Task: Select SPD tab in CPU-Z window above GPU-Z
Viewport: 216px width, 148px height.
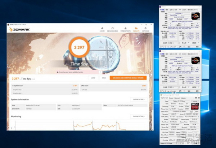Action: pos(180,54)
